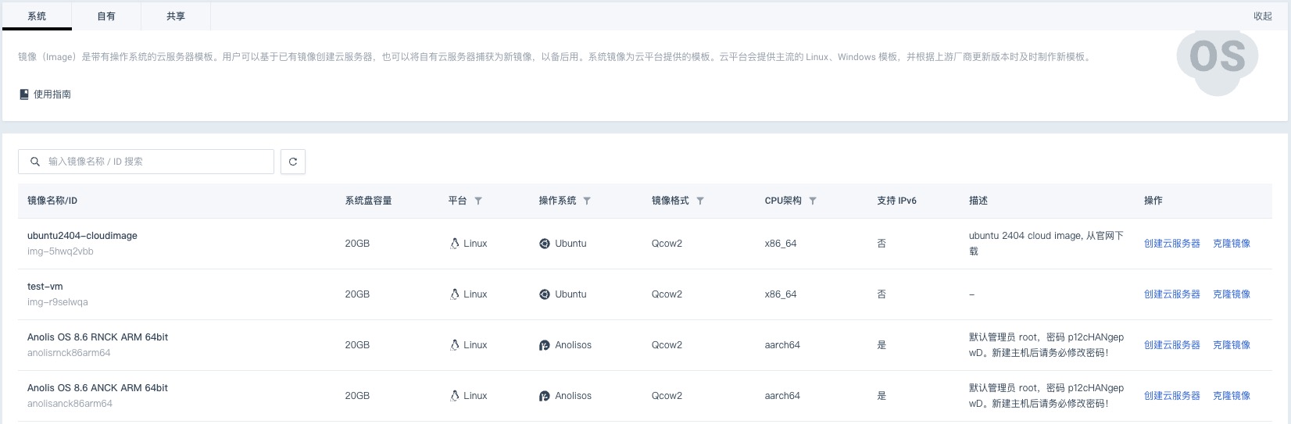The width and height of the screenshot is (1291, 424).
Task: Click the magnifier icon in the search field
Action: click(35, 162)
